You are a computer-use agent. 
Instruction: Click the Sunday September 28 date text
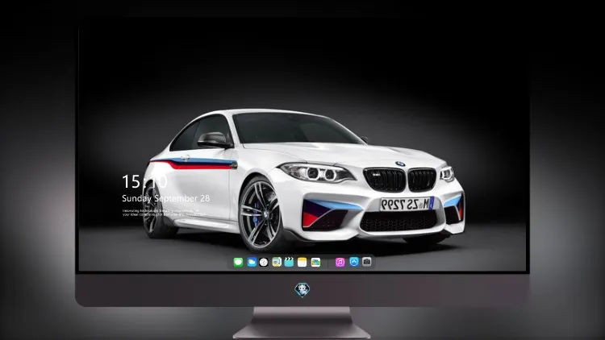[x=166, y=198]
